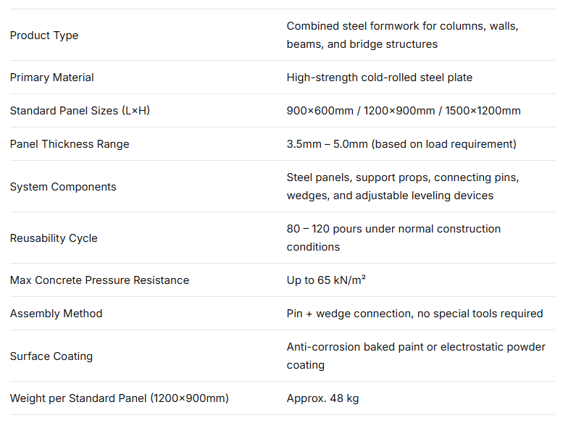This screenshot has width=563, height=423.
Task: Click the combined steel formwork description
Action: (402, 35)
